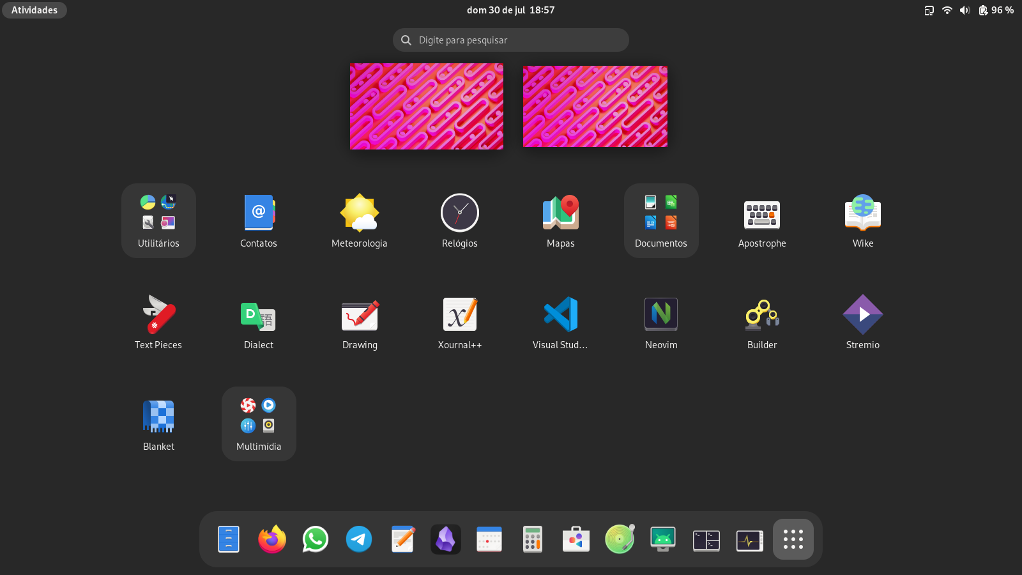
Task: Expand the Documentos app folder
Action: pyautogui.click(x=661, y=220)
